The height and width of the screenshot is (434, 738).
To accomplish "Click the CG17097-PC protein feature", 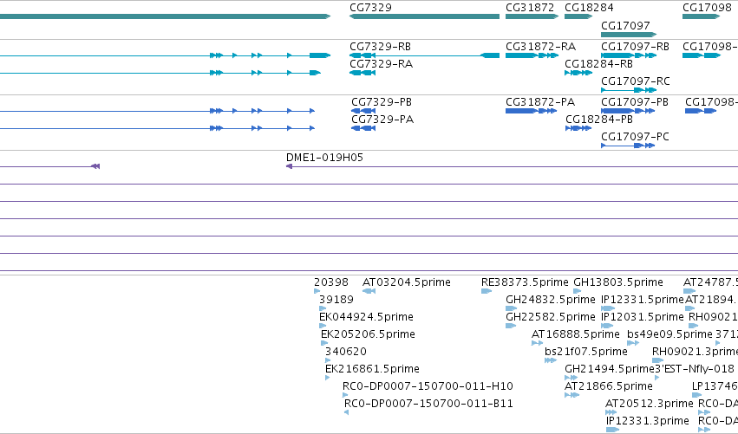I will (x=628, y=146).
